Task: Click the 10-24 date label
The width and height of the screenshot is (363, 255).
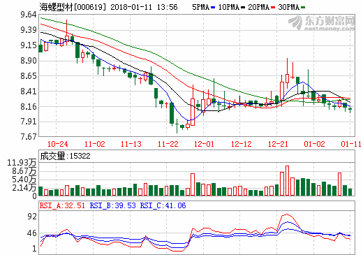Action: [x=57, y=144]
